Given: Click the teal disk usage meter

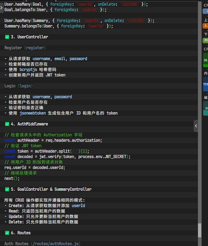Looking at the screenshot, I should tap(206, 108).
